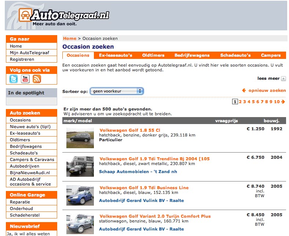Open Golf 1.9 Tdi Trendline listing
The height and width of the screenshot is (236, 289).
click(x=155, y=159)
